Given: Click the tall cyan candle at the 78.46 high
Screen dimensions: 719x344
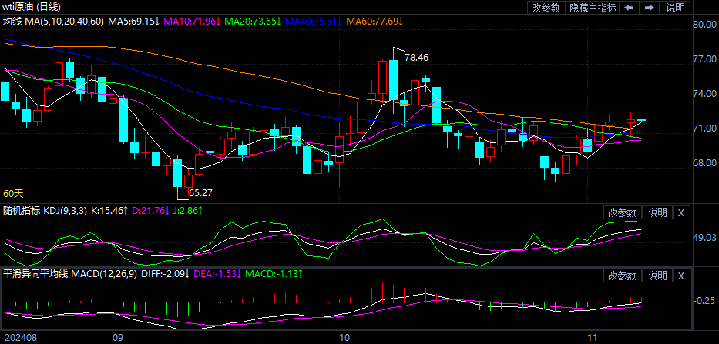Looking at the screenshot, I should (x=393, y=80).
